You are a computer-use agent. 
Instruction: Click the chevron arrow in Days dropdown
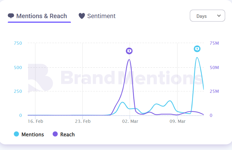click(x=219, y=16)
